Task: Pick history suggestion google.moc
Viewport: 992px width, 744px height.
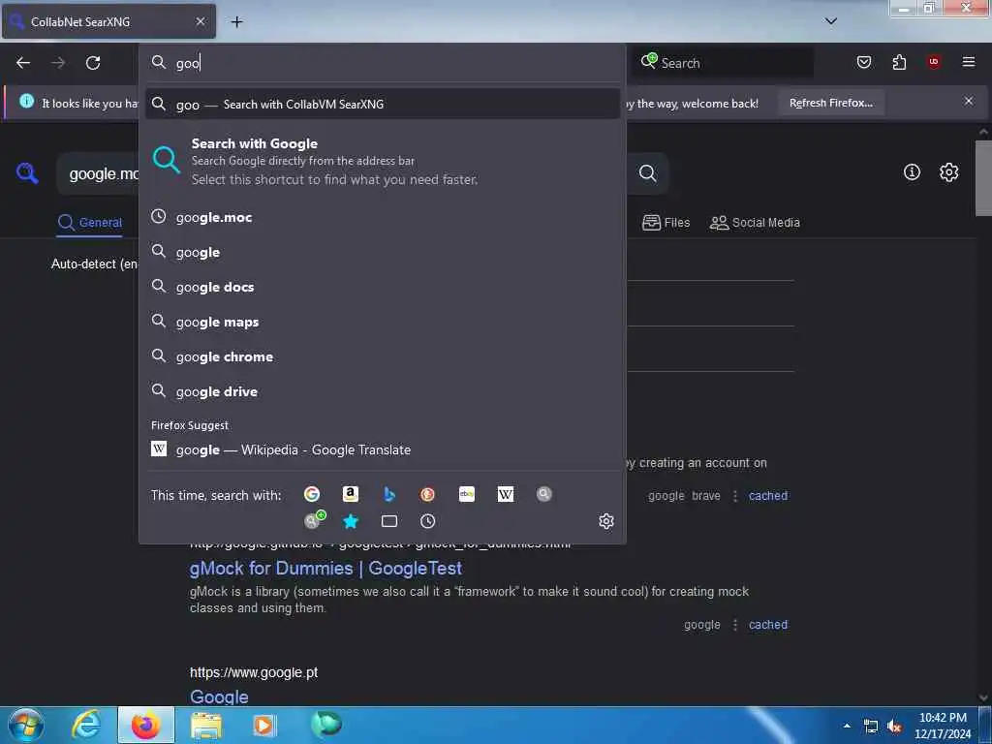Action: click(x=382, y=217)
